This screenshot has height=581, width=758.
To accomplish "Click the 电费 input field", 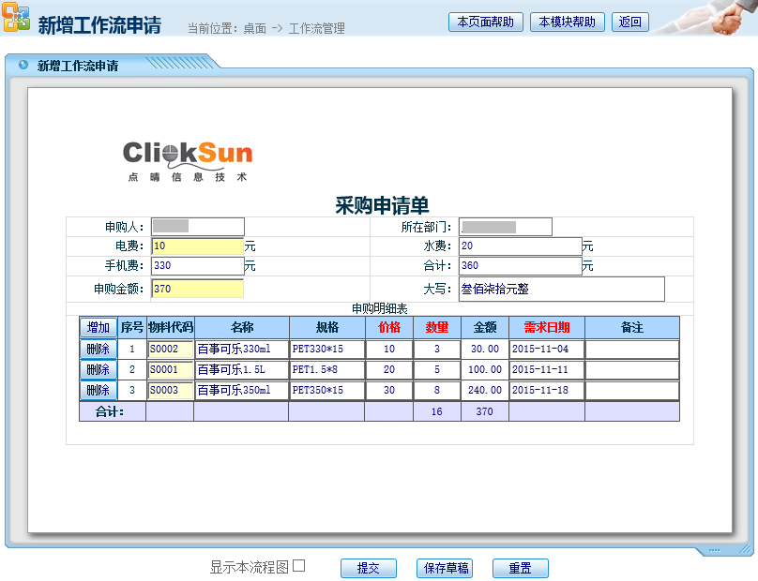I will click(x=196, y=246).
